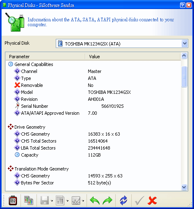Select the Bytes Per Sector label

[x=37, y=183]
